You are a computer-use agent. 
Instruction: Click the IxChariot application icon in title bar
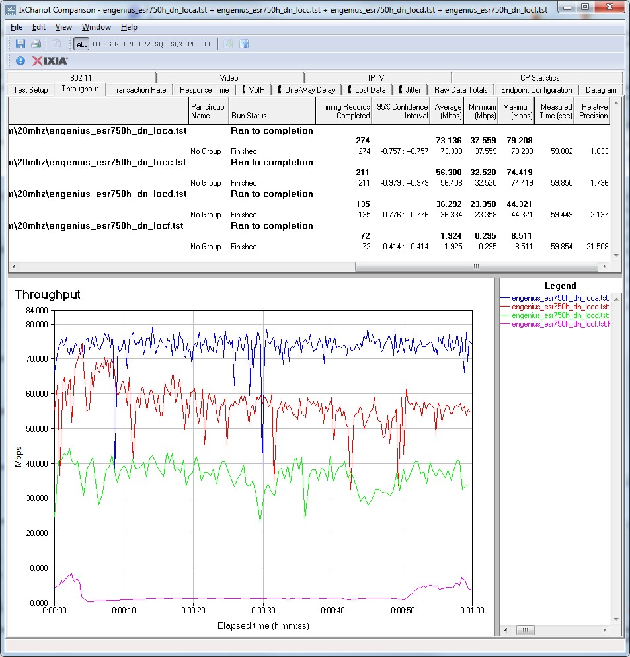point(11,9)
